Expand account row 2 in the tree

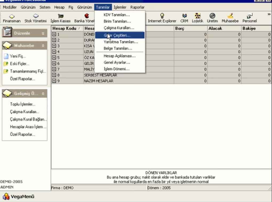pyautogui.click(x=54, y=40)
